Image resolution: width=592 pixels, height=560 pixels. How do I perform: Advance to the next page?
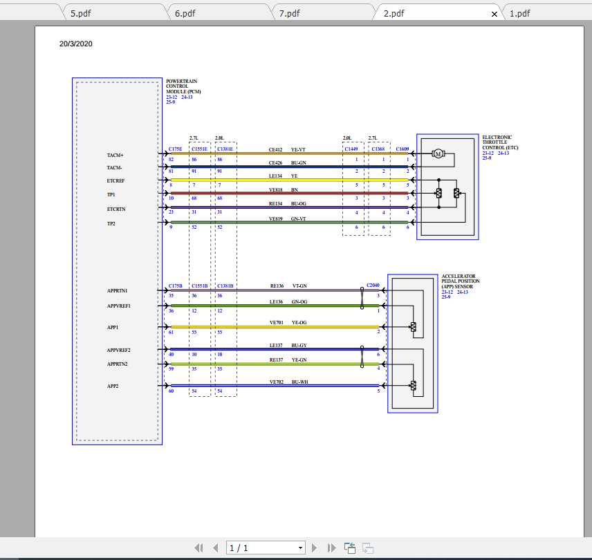coord(315,548)
